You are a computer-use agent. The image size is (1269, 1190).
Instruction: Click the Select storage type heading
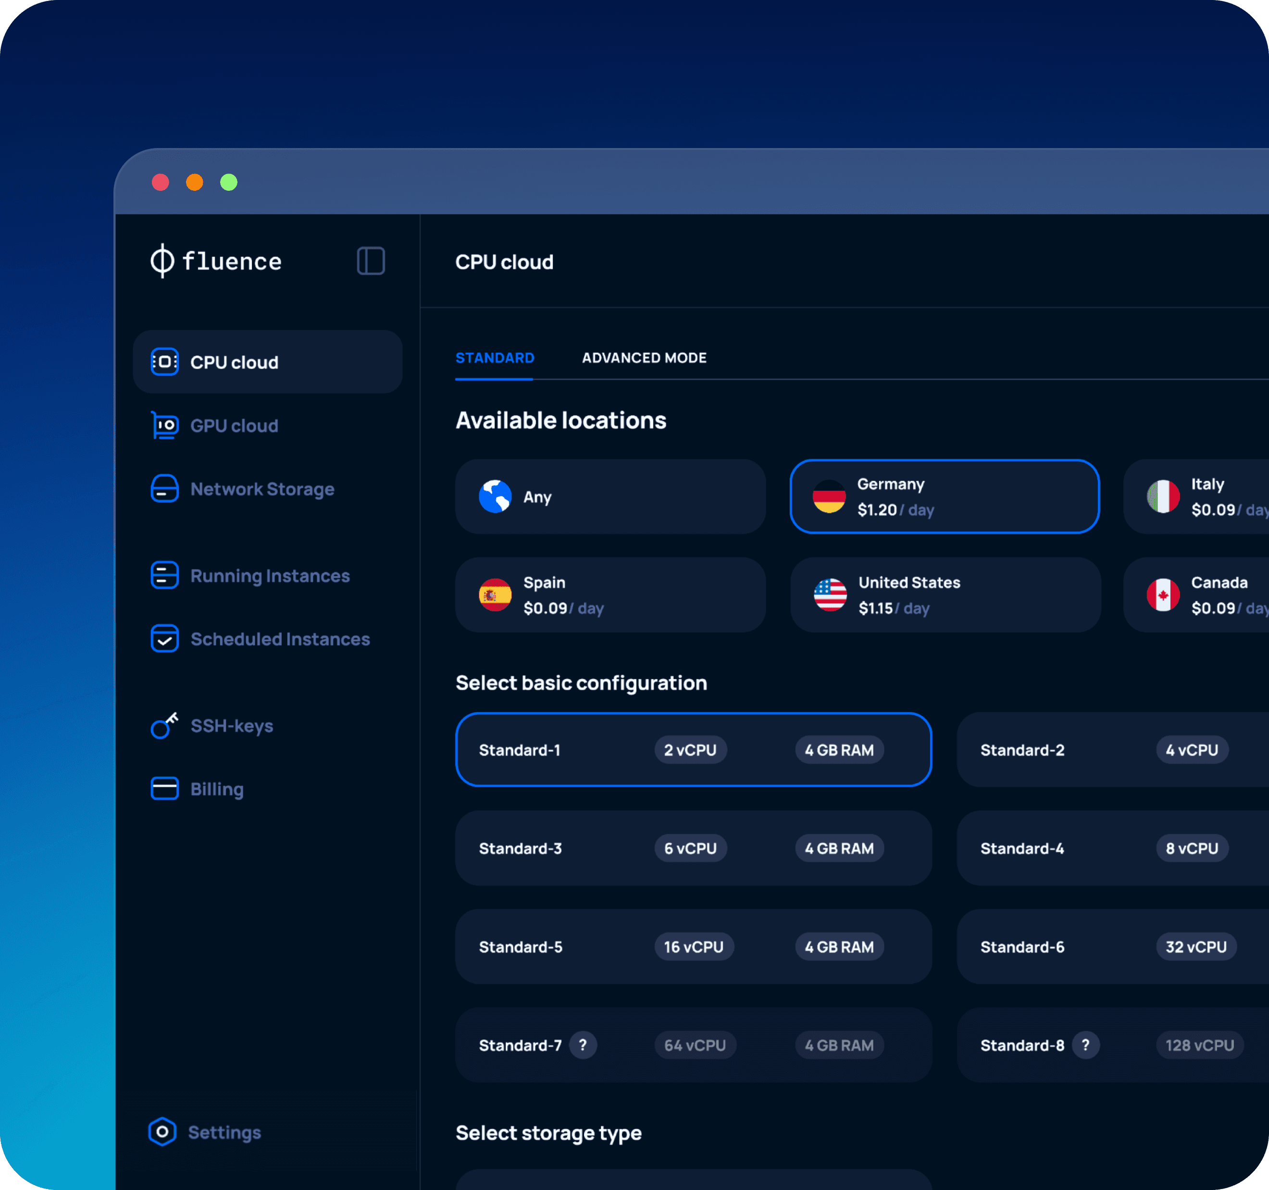pyautogui.click(x=548, y=1133)
